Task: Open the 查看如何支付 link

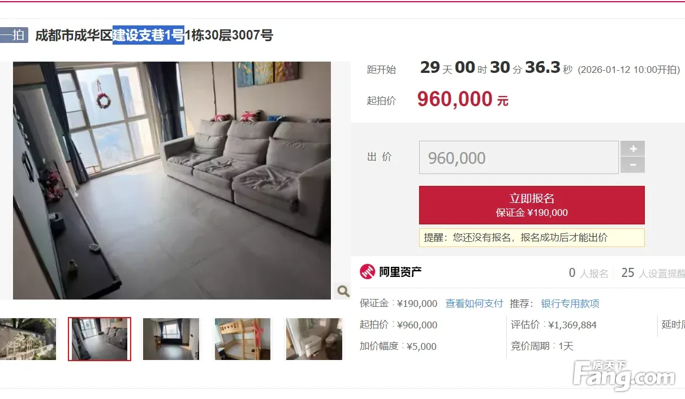Action: (474, 303)
